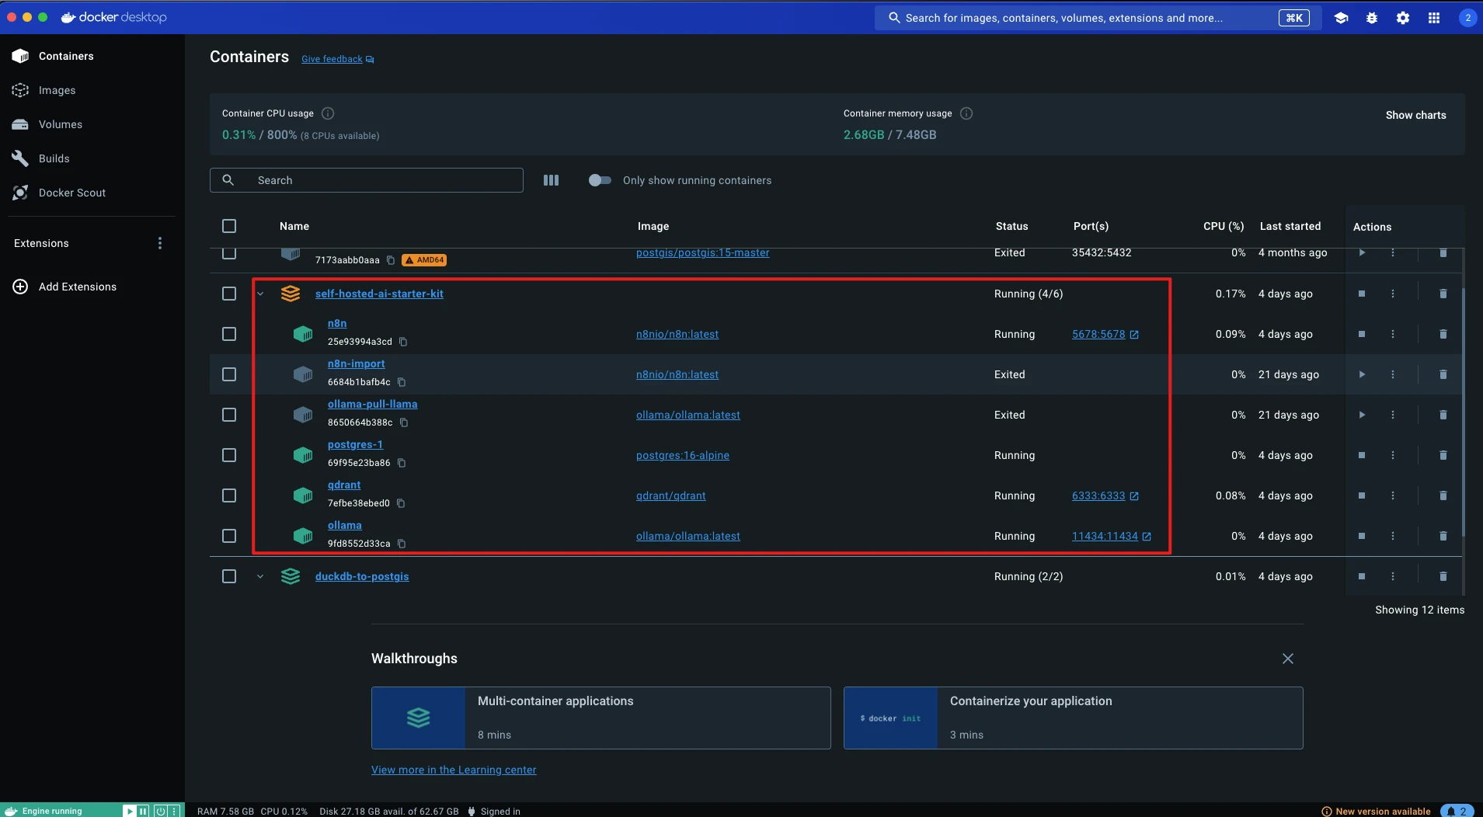
Task: Start the n8n-import container with play icon
Action: [x=1361, y=374]
